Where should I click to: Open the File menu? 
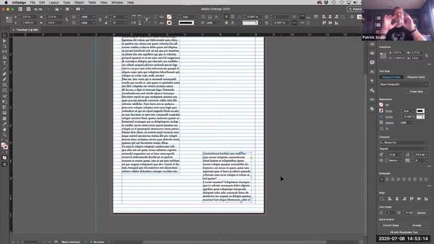pyautogui.click(x=33, y=3)
